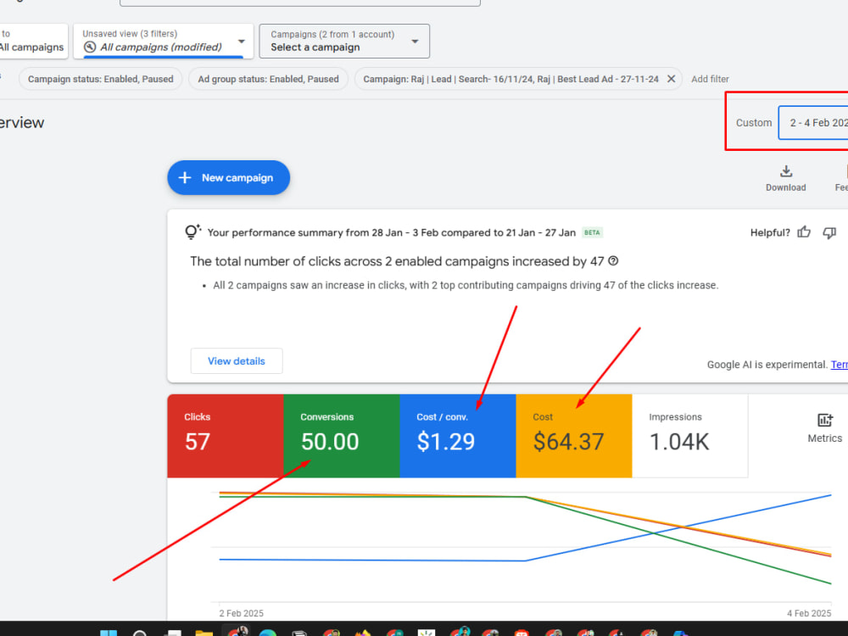
Task: Click the saved view icon beside All campaigns (modified)
Action: (90, 47)
